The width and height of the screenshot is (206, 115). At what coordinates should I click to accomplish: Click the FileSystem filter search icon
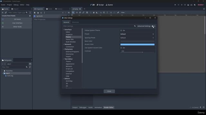pos(27,67)
